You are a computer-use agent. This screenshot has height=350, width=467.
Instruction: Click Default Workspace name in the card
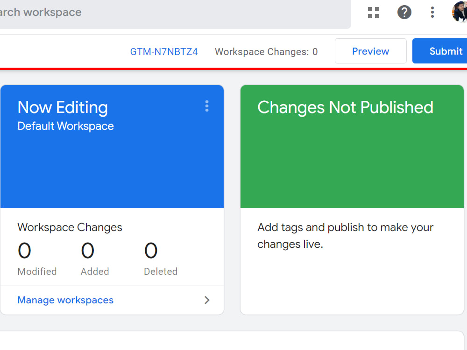(65, 126)
